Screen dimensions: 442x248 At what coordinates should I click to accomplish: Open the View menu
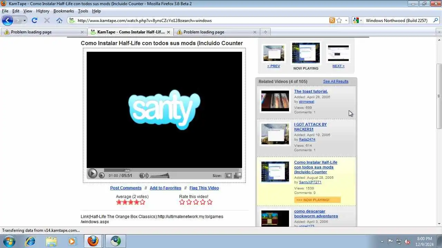click(x=28, y=11)
